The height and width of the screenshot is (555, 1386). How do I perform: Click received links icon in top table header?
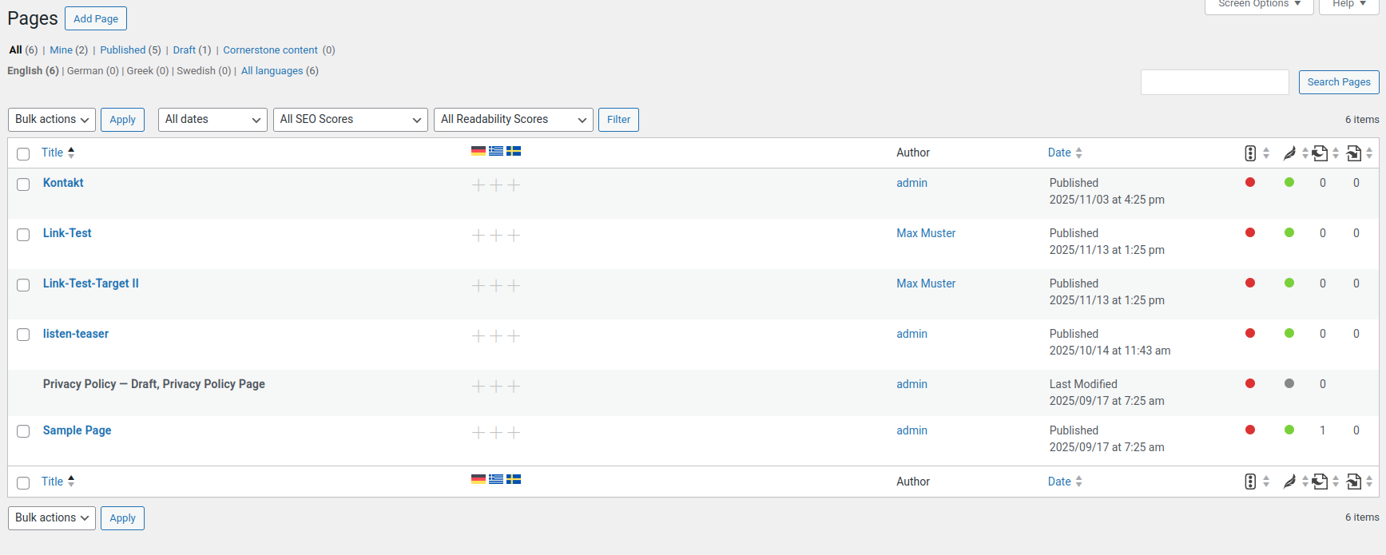tap(1354, 153)
